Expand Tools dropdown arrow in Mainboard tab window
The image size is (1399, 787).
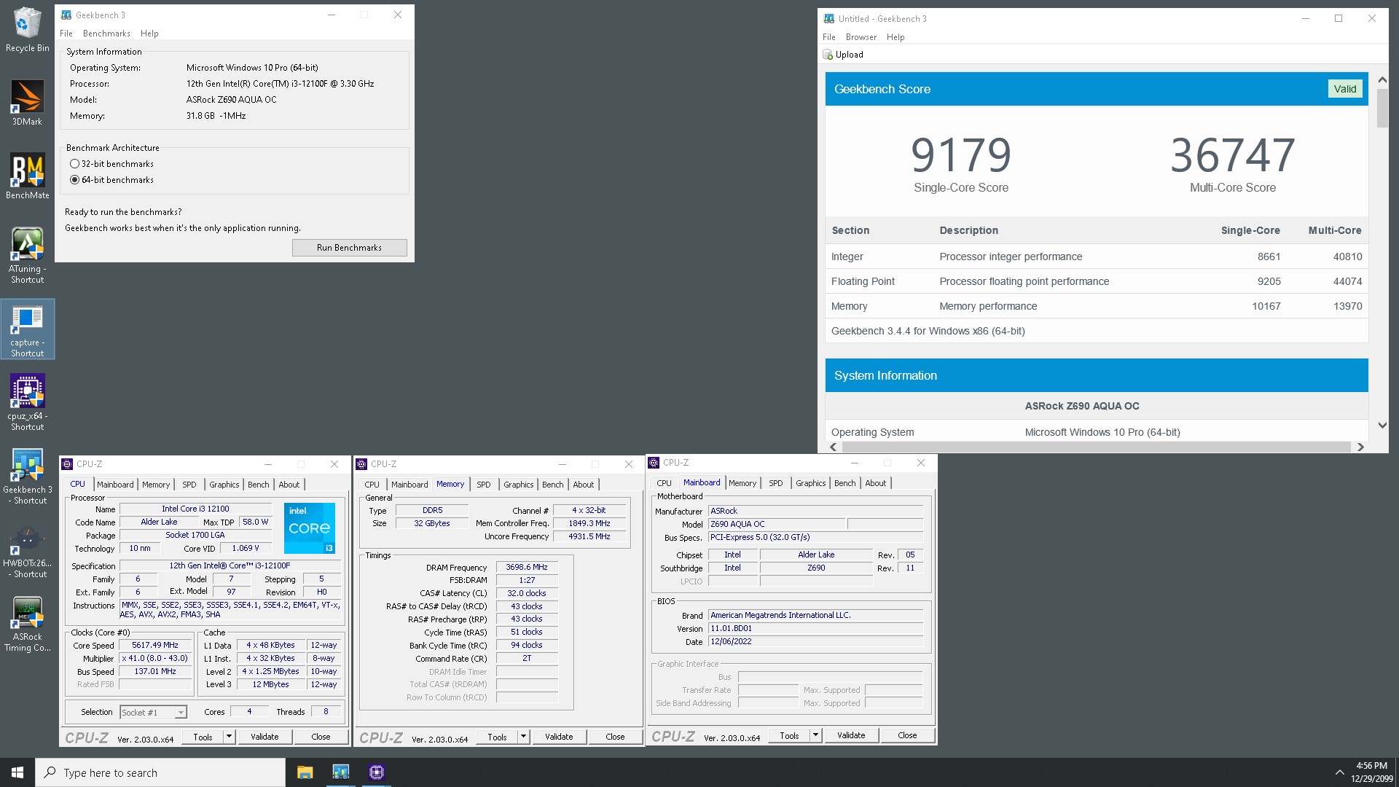tap(815, 735)
